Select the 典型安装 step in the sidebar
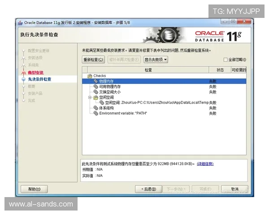The width and height of the screenshot is (269, 215). coord(35,73)
